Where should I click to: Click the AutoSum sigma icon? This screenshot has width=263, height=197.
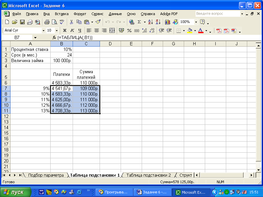click(139, 22)
